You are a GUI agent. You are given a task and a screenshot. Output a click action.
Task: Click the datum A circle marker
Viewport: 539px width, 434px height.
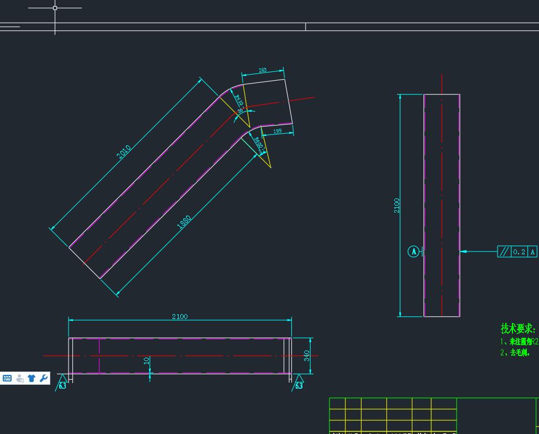click(x=414, y=252)
